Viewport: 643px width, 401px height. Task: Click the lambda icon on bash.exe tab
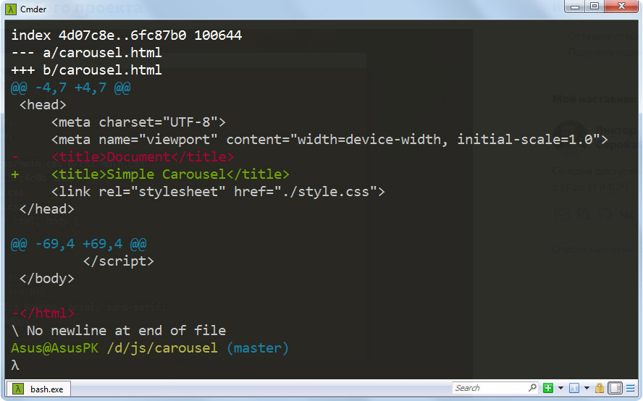tap(16, 389)
